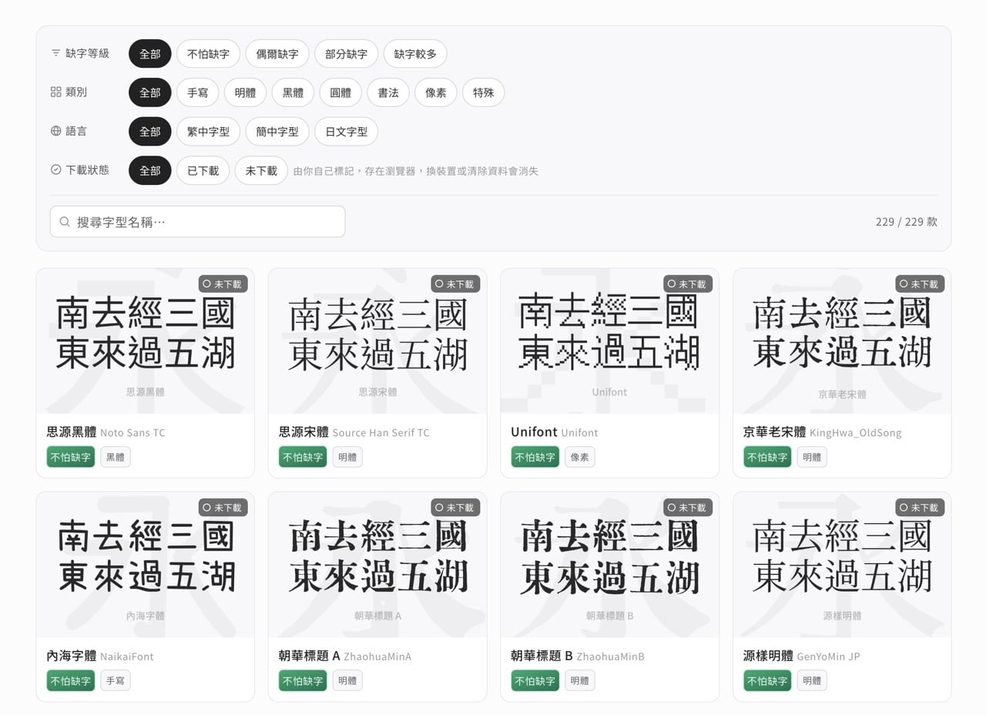Toggle 未下載 badge on 思源宋體 card
Screen dimensions: 986x715
coord(455,284)
